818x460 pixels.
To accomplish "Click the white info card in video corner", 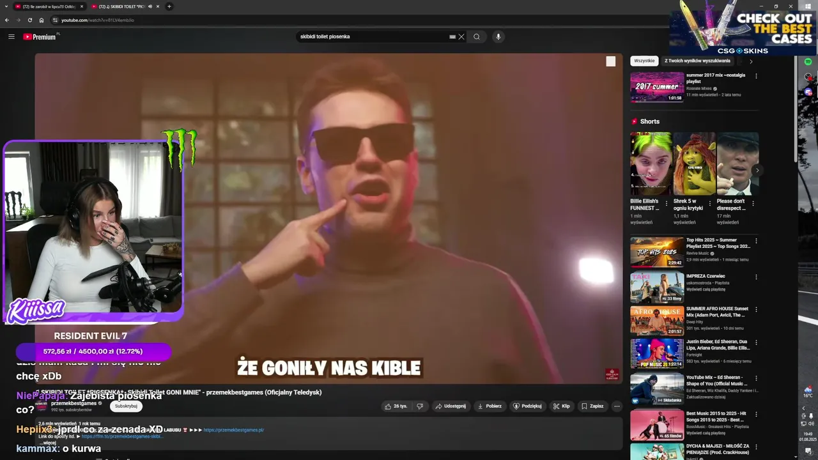I will [611, 61].
